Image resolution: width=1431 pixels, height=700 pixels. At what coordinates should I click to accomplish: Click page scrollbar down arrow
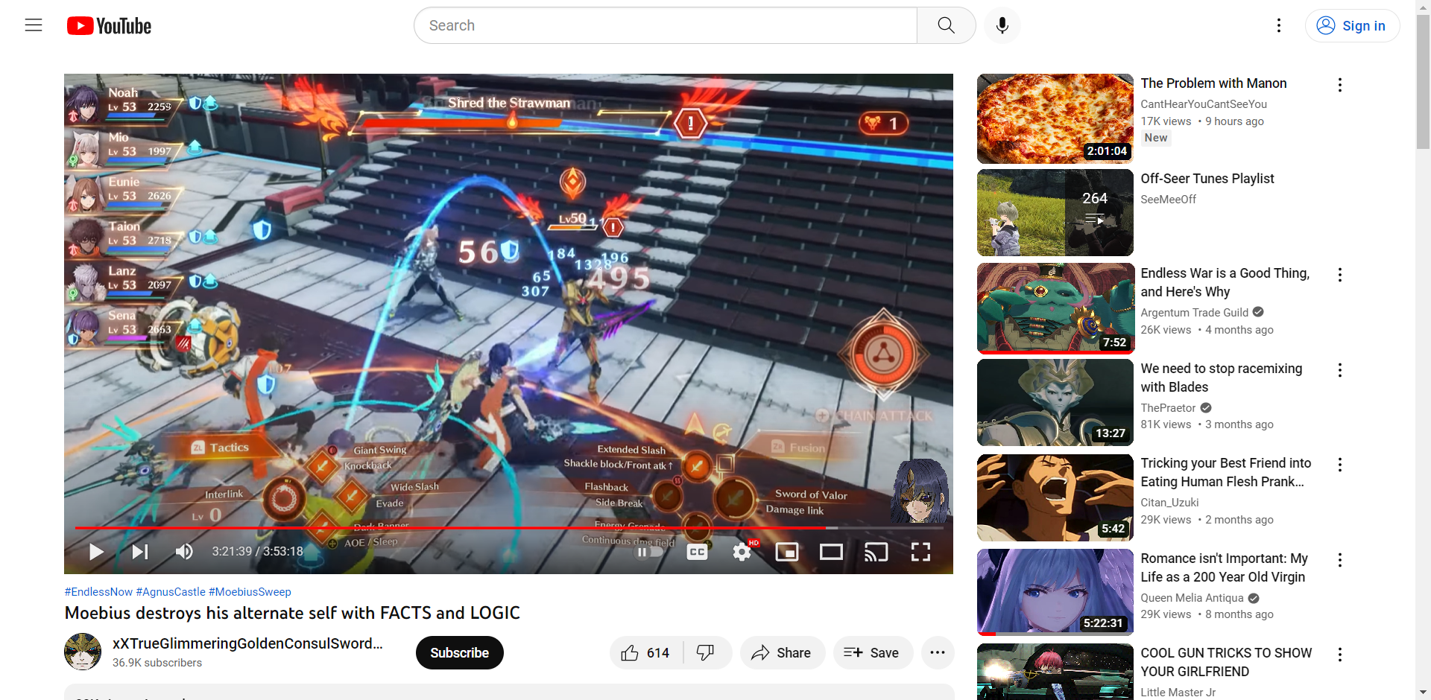pos(1423,693)
